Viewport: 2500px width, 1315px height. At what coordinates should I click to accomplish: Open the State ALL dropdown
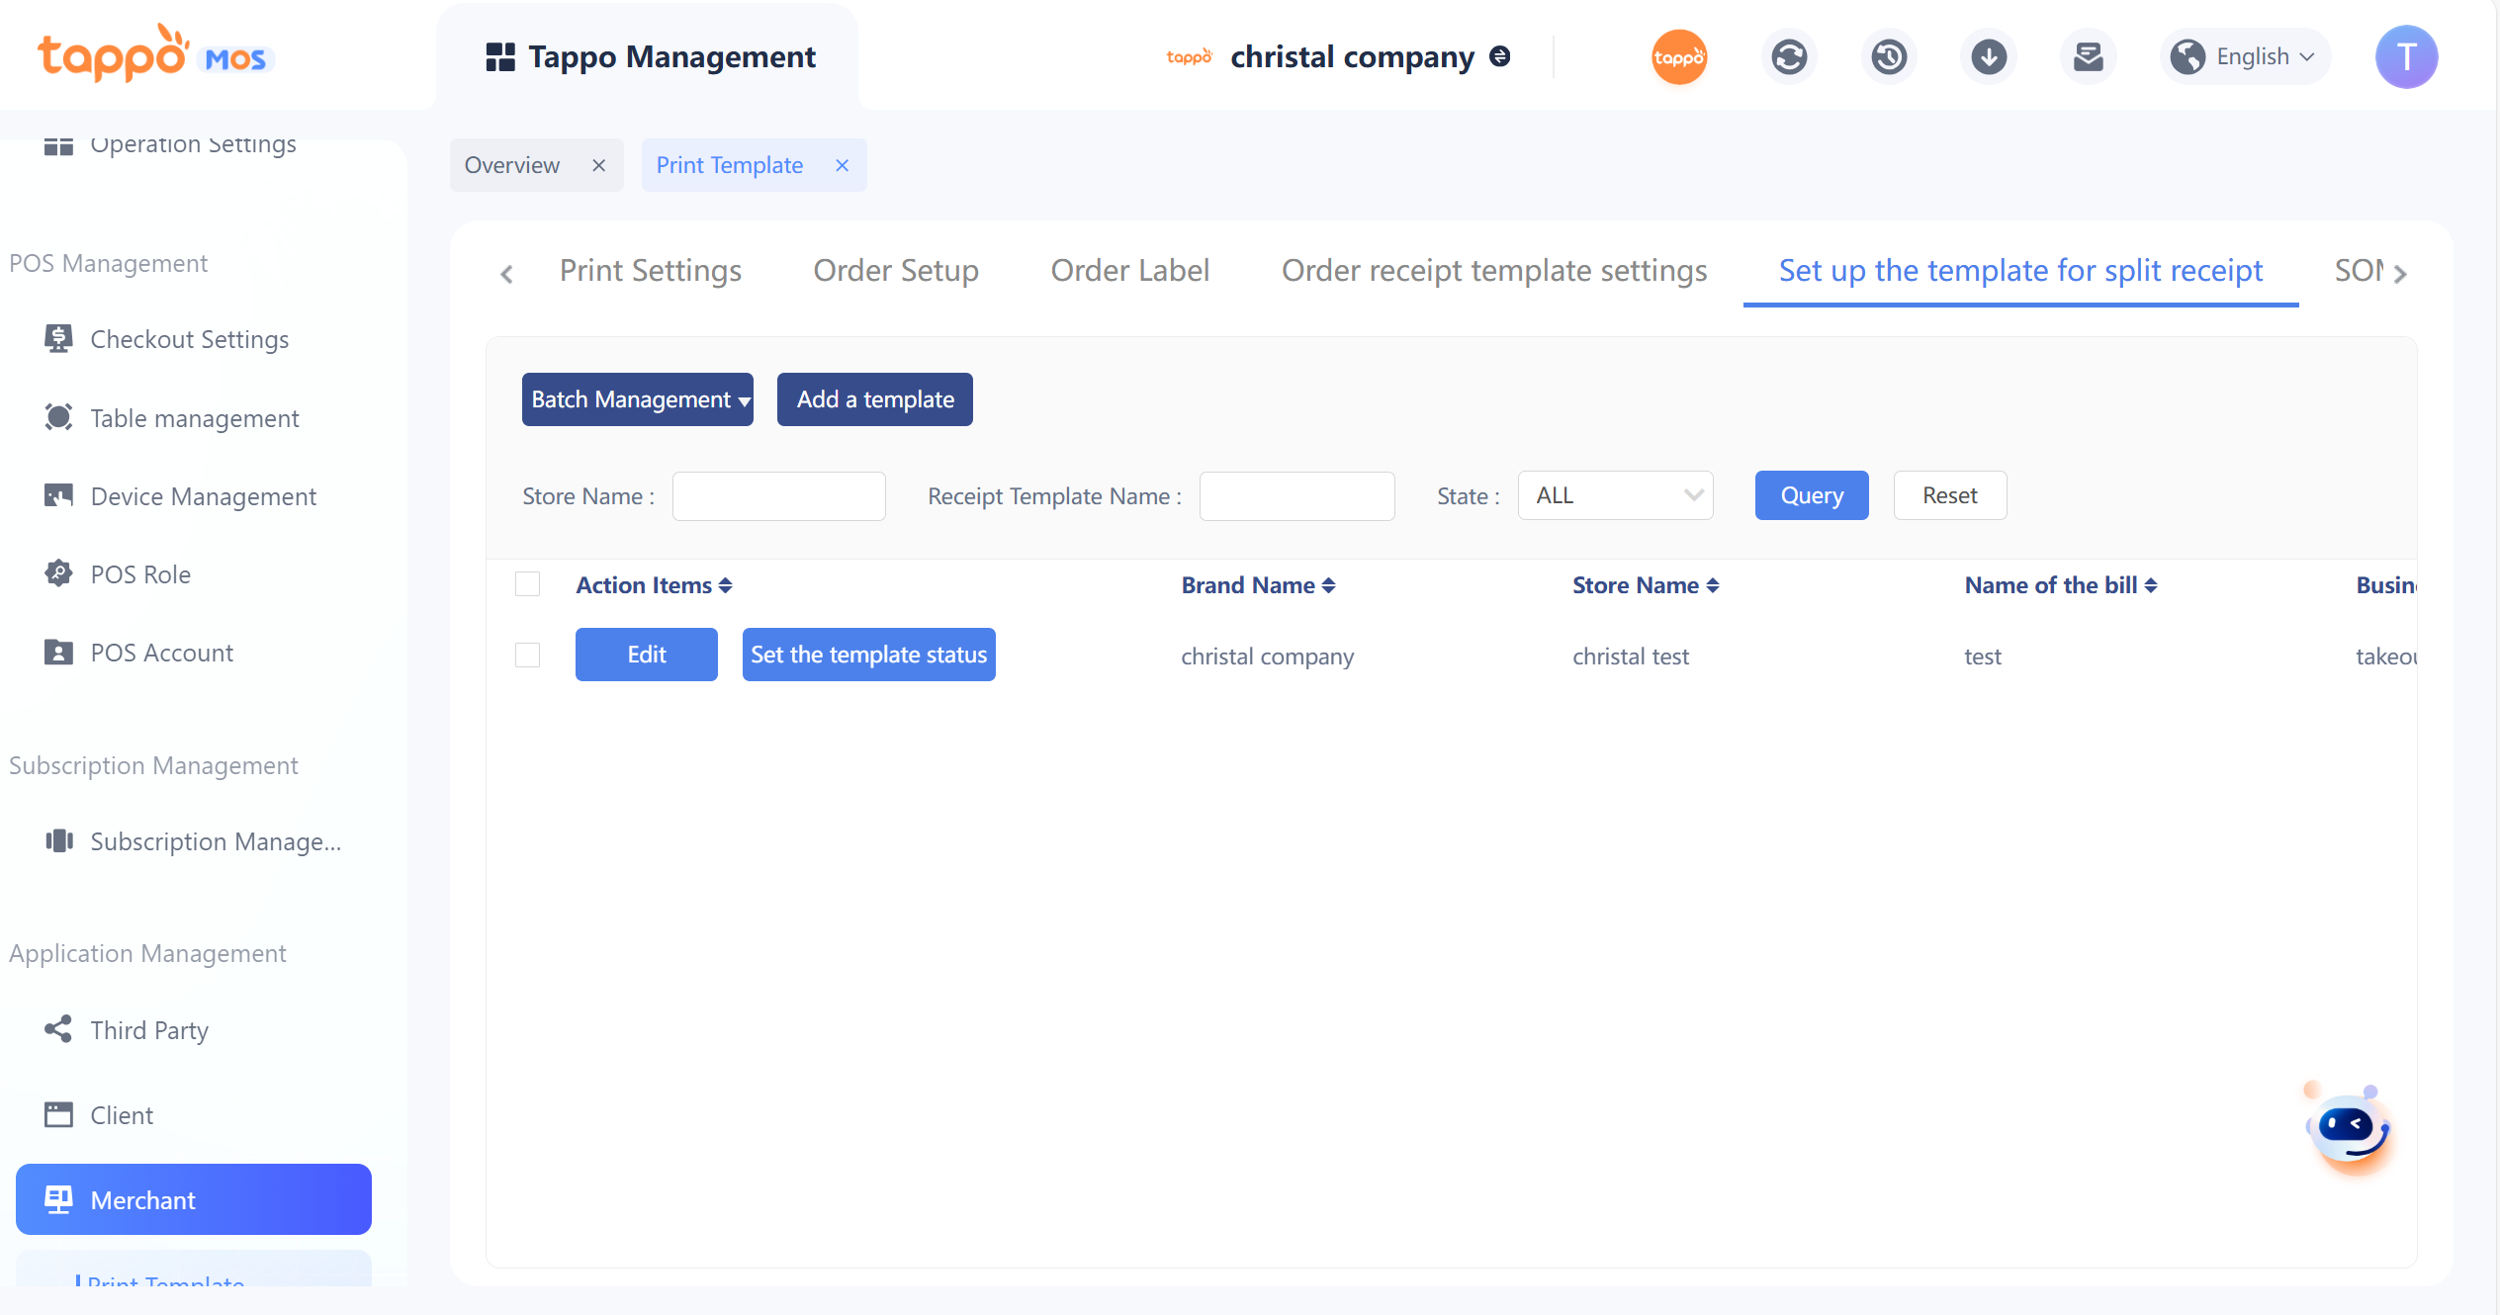point(1615,495)
